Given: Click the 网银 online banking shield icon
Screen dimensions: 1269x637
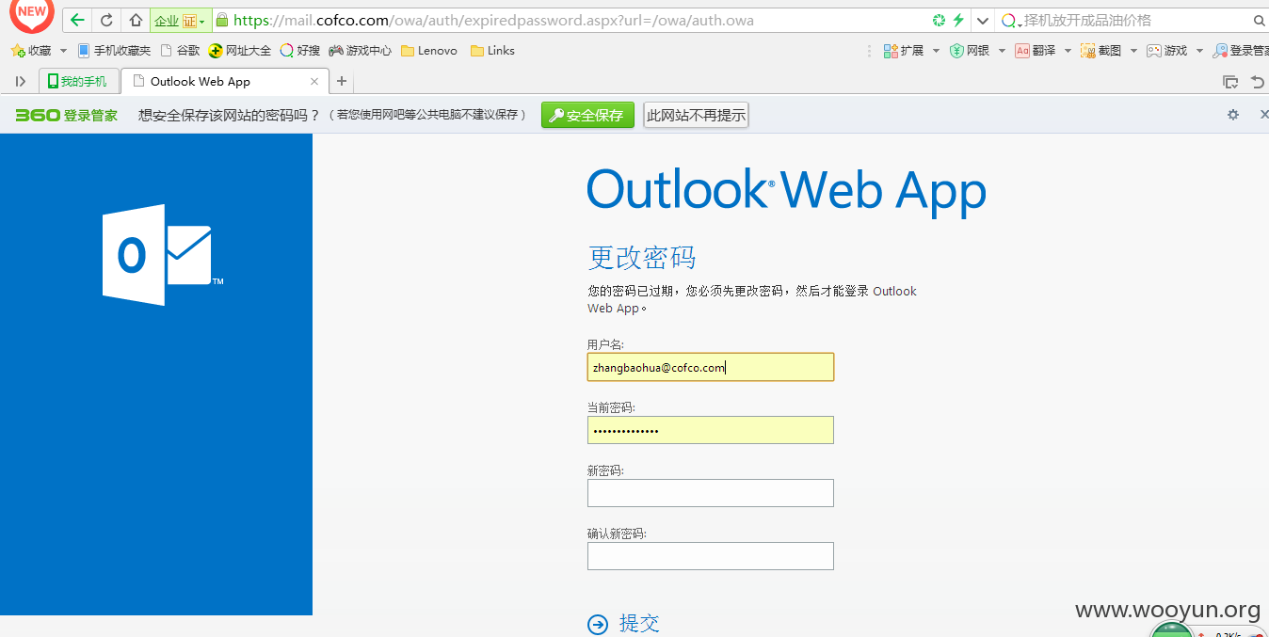Looking at the screenshot, I should tap(956, 51).
